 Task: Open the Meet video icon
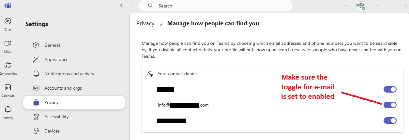pos(8,43)
